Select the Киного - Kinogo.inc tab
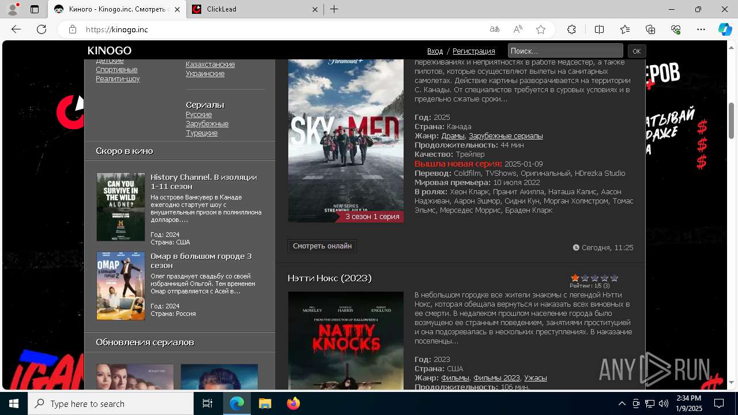 pyautogui.click(x=117, y=9)
